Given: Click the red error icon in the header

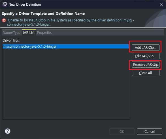Looking at the screenshot, I should (4, 20).
